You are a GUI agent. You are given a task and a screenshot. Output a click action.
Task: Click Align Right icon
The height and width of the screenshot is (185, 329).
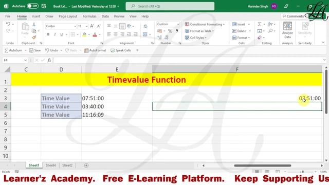pyautogui.click(x=122, y=34)
